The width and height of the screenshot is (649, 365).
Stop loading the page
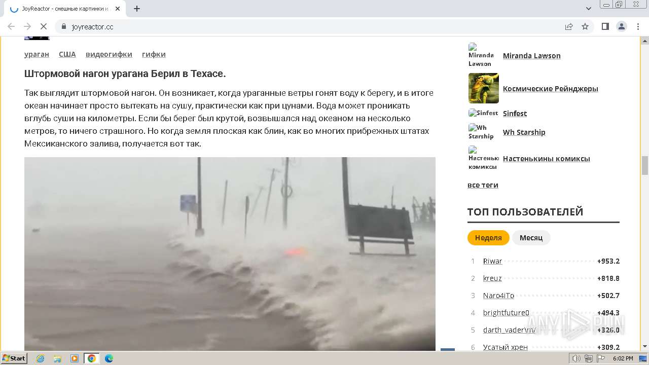click(44, 26)
